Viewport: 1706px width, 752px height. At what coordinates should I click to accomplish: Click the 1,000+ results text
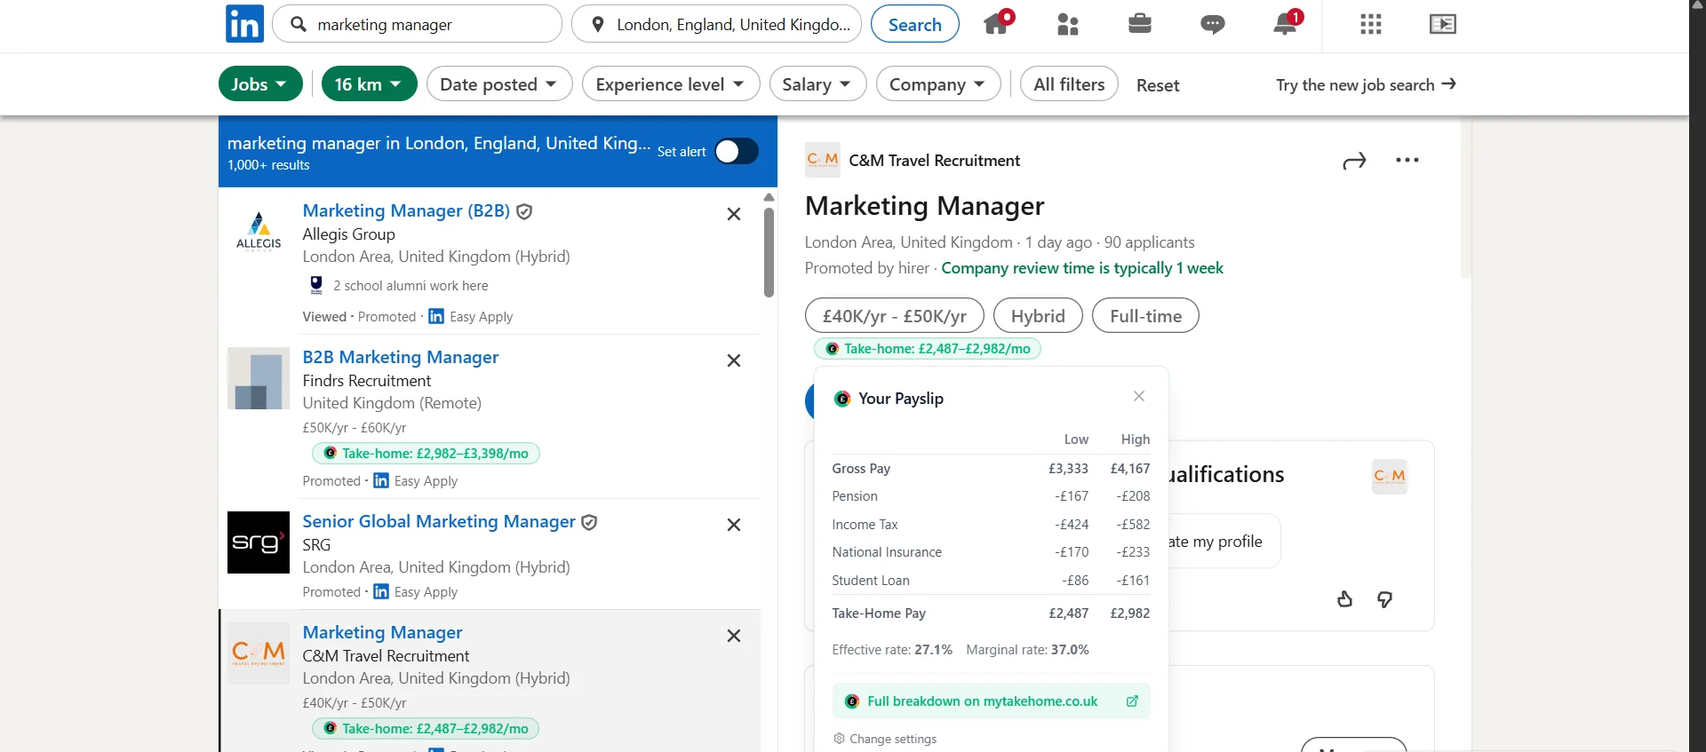(268, 165)
